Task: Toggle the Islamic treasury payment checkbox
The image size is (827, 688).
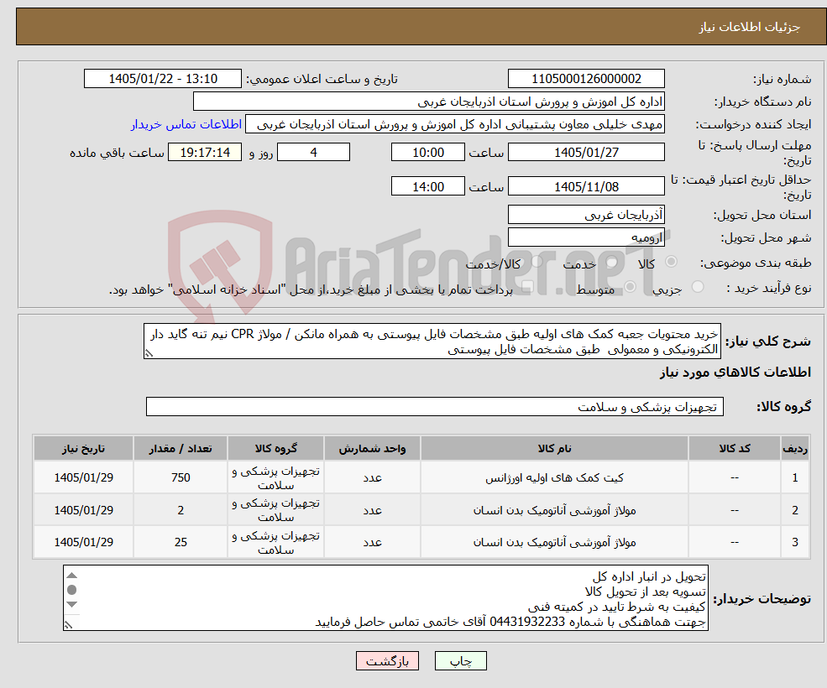Action: (x=526, y=287)
